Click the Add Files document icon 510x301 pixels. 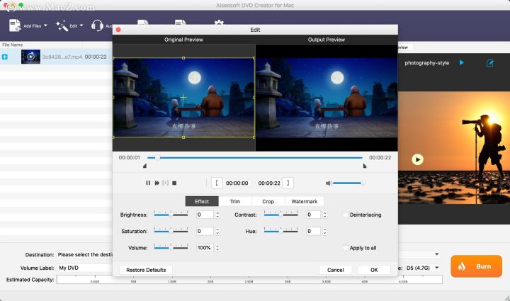tap(15, 25)
